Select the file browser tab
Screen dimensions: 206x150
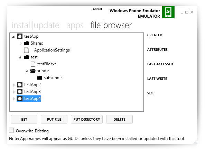[x=111, y=25]
